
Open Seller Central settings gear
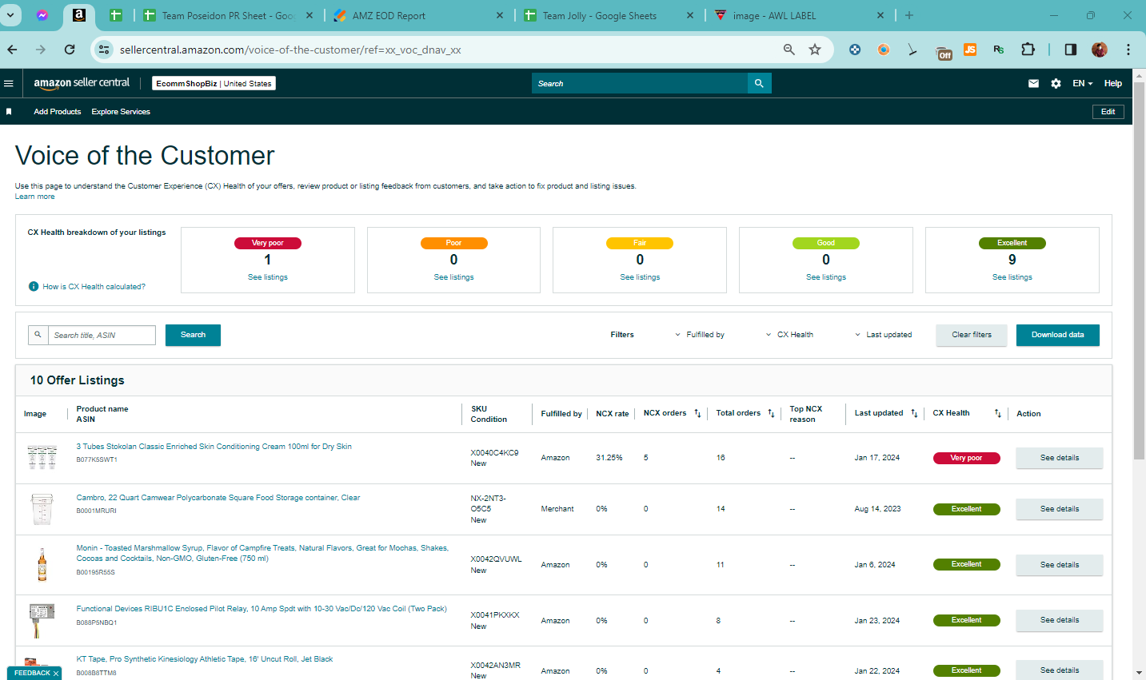(1056, 83)
